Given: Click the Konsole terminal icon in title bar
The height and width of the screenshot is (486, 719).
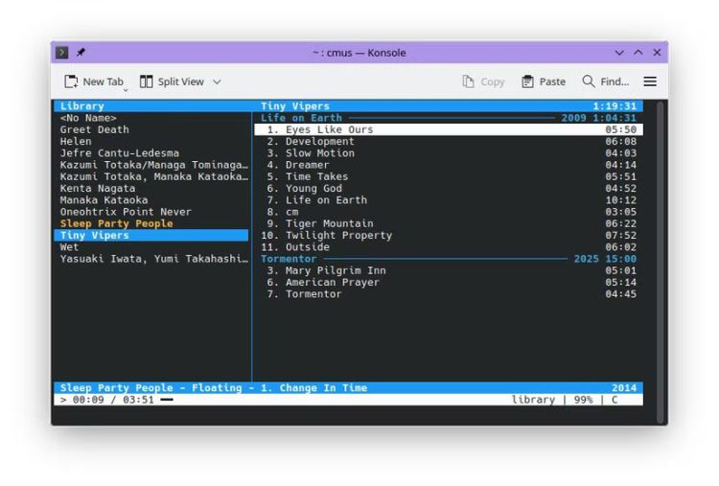Looking at the screenshot, I should coord(62,53).
